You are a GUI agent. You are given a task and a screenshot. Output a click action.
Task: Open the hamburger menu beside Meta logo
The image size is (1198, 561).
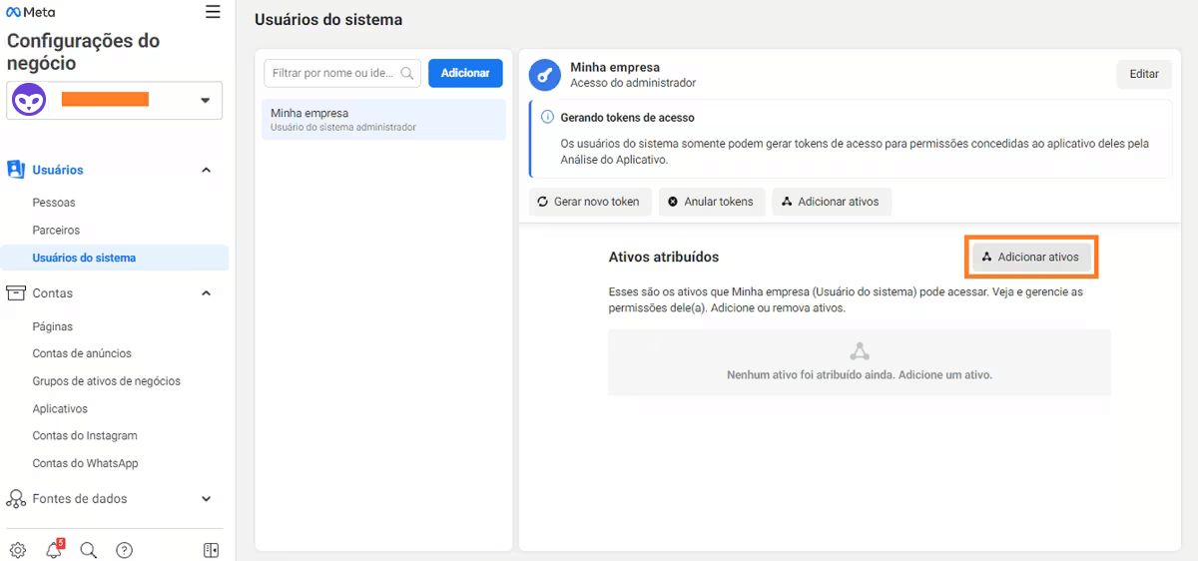coord(213,12)
